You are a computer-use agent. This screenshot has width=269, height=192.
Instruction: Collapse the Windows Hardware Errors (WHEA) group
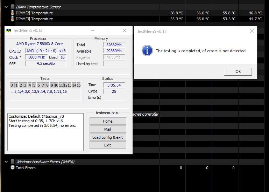pos(6,162)
